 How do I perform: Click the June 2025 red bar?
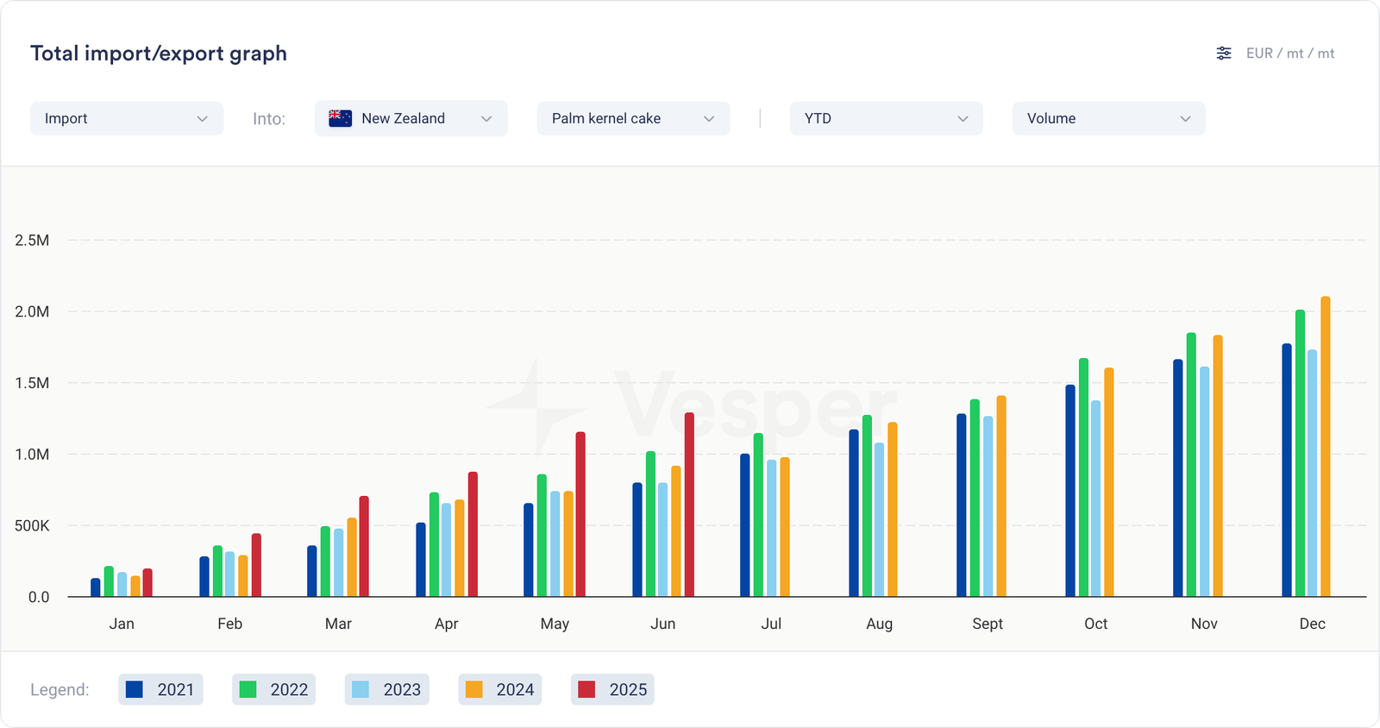(x=689, y=505)
